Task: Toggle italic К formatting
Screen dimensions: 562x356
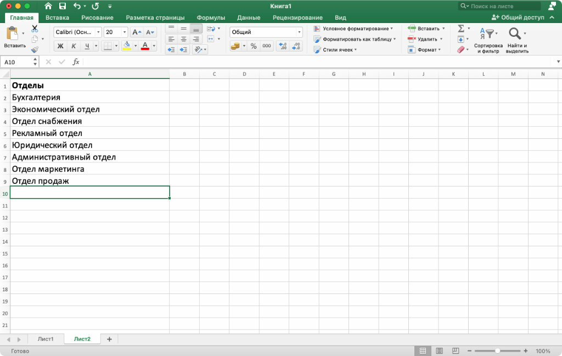Action: (74, 46)
